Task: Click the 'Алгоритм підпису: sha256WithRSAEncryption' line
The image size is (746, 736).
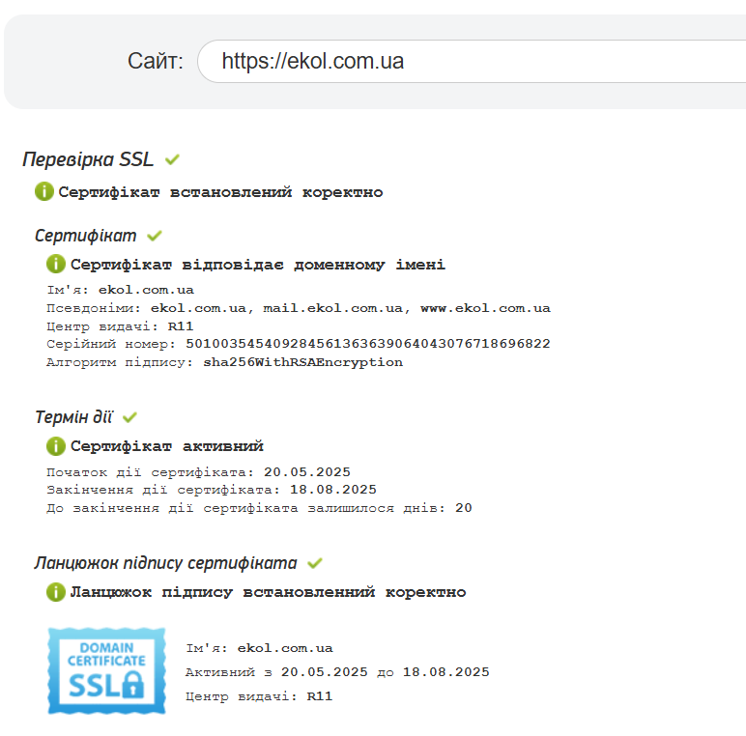Action: pos(224,362)
